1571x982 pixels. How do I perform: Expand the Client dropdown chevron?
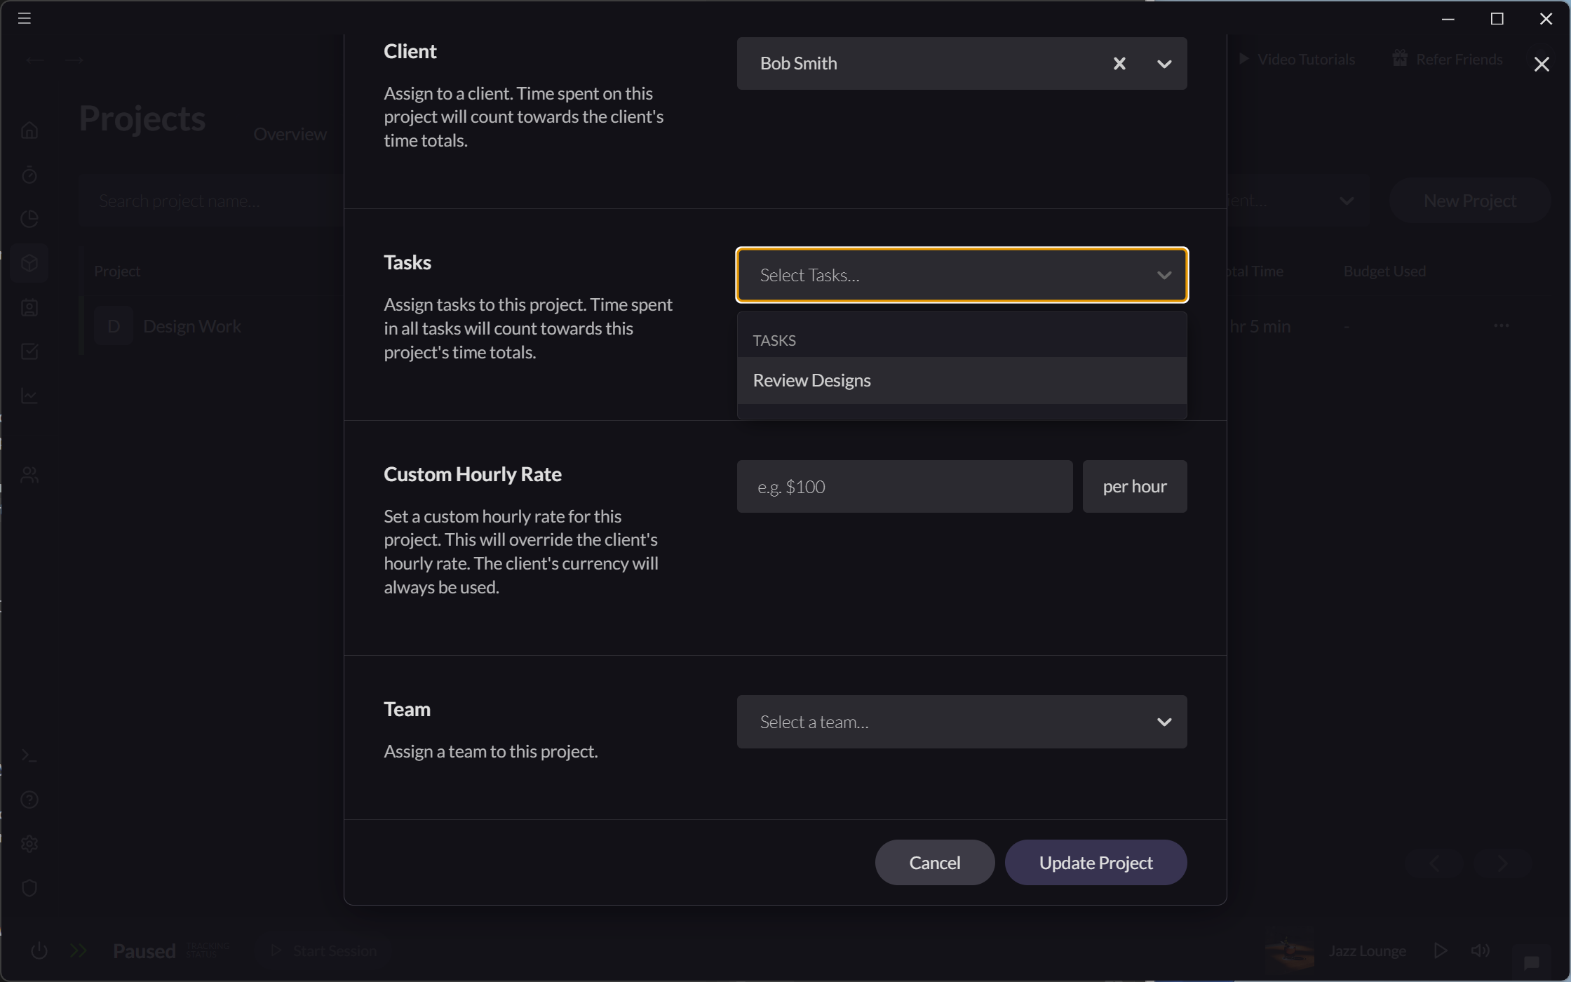point(1164,64)
